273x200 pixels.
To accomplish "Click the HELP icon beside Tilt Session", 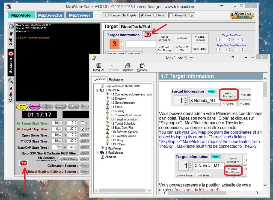I will pos(23,163).
